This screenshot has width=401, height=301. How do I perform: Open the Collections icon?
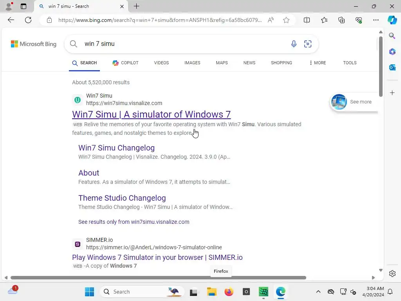coord(341,20)
